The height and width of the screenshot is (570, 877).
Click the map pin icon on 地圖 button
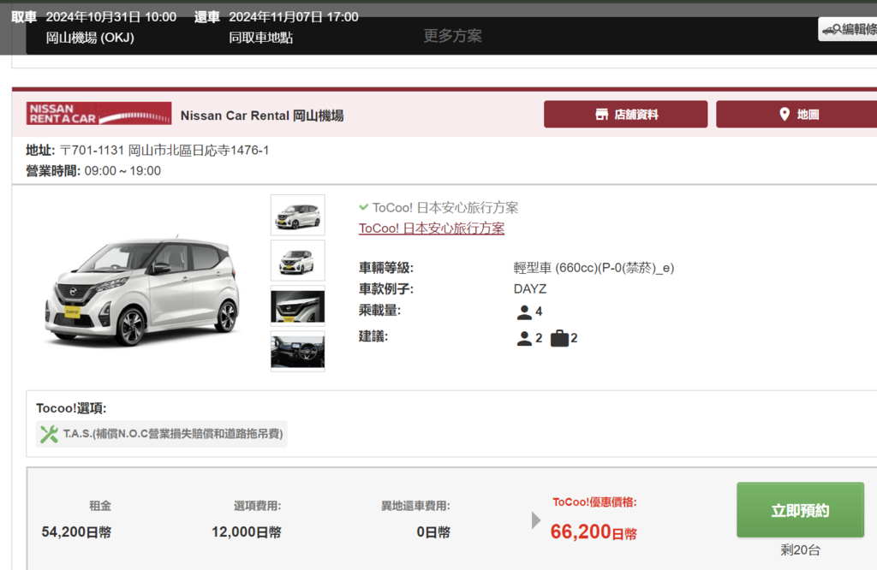click(785, 115)
